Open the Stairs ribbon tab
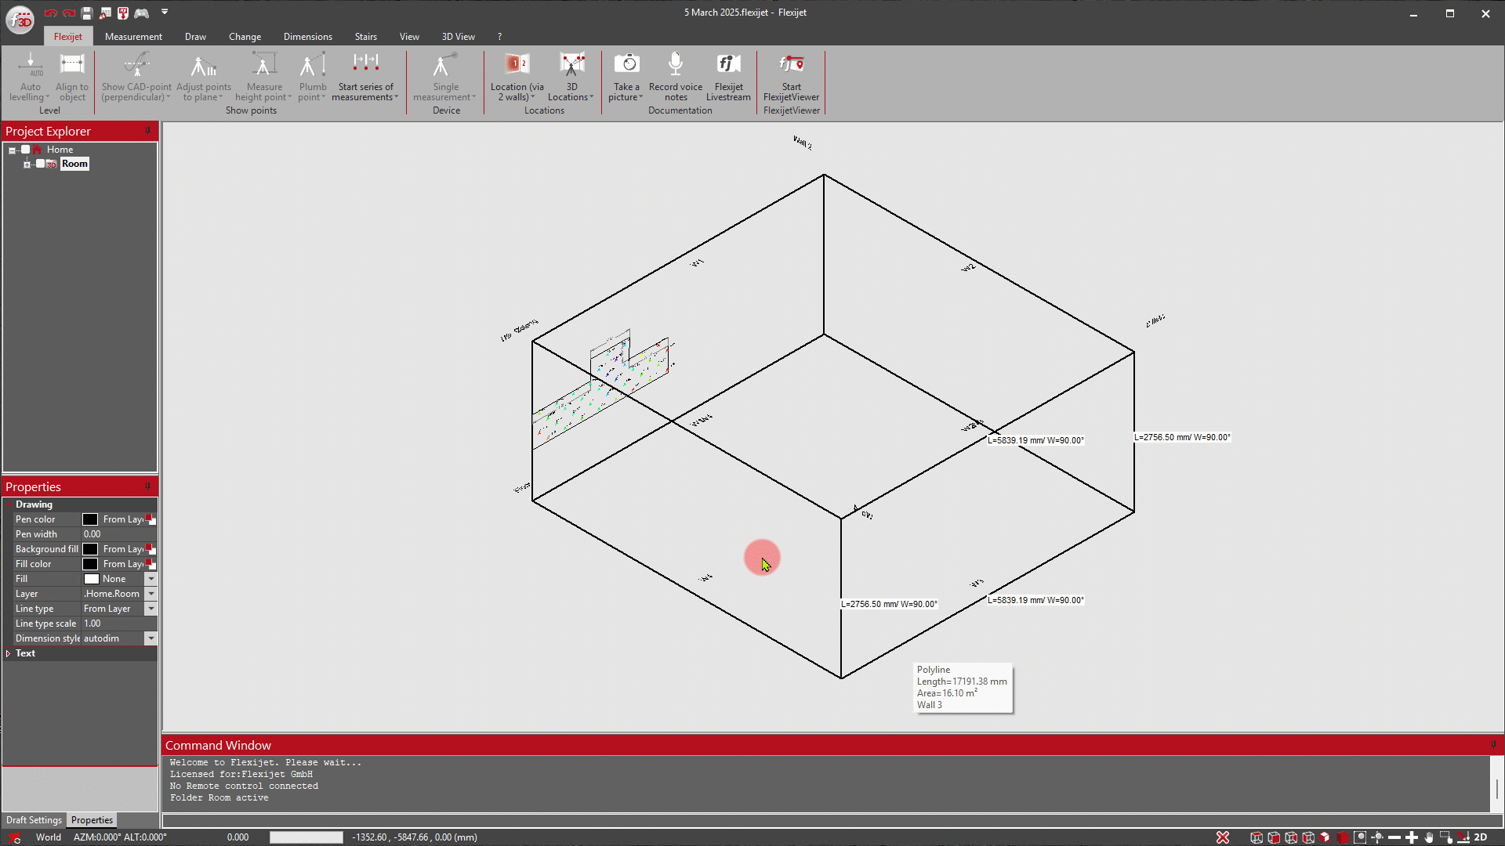 365,37
